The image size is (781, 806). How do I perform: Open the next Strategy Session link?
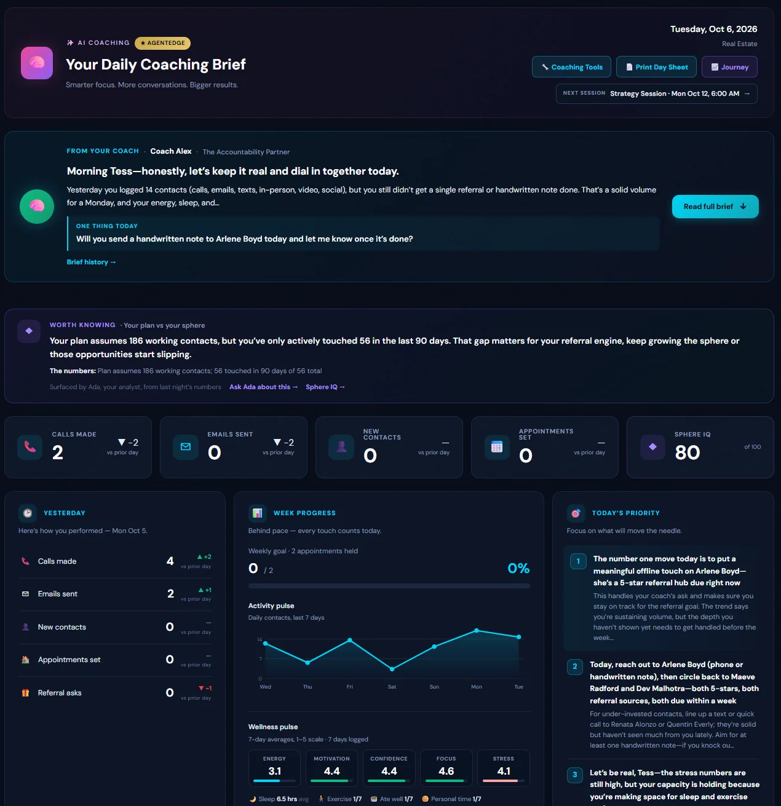tap(657, 93)
